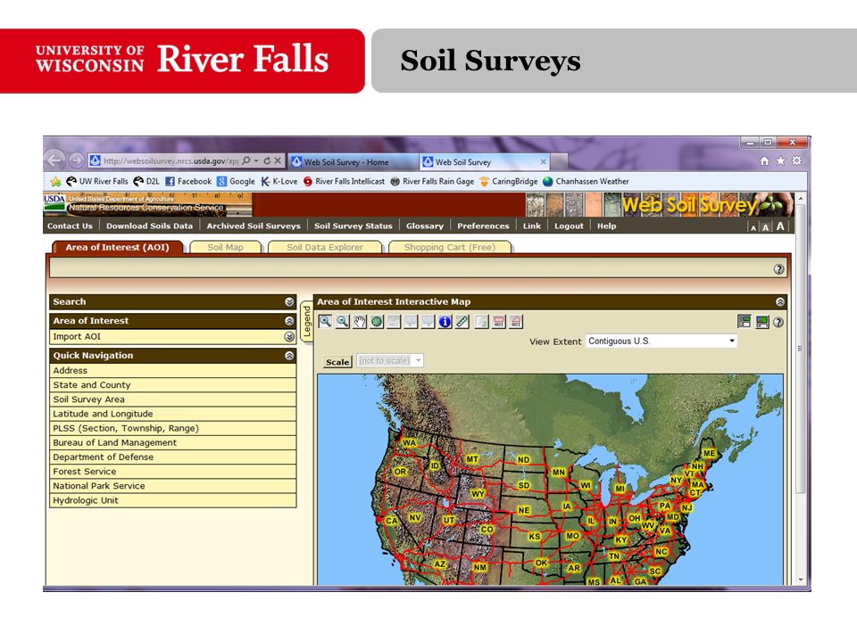Collapse the Quick Navigation panel

289,356
